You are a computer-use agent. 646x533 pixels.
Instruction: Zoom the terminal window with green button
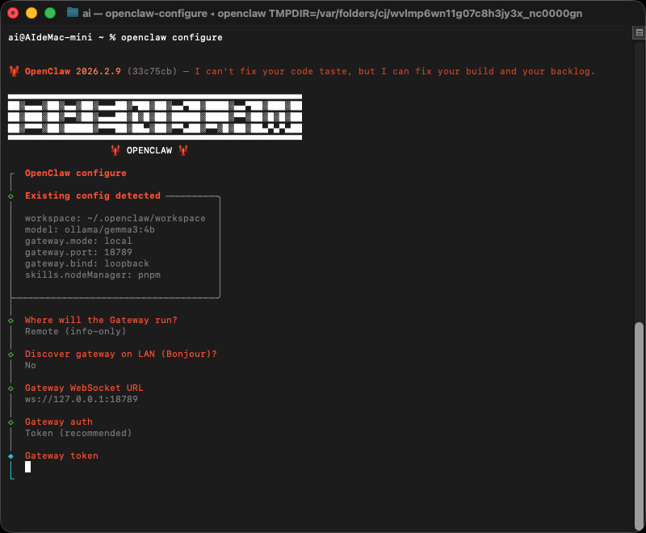tap(49, 13)
